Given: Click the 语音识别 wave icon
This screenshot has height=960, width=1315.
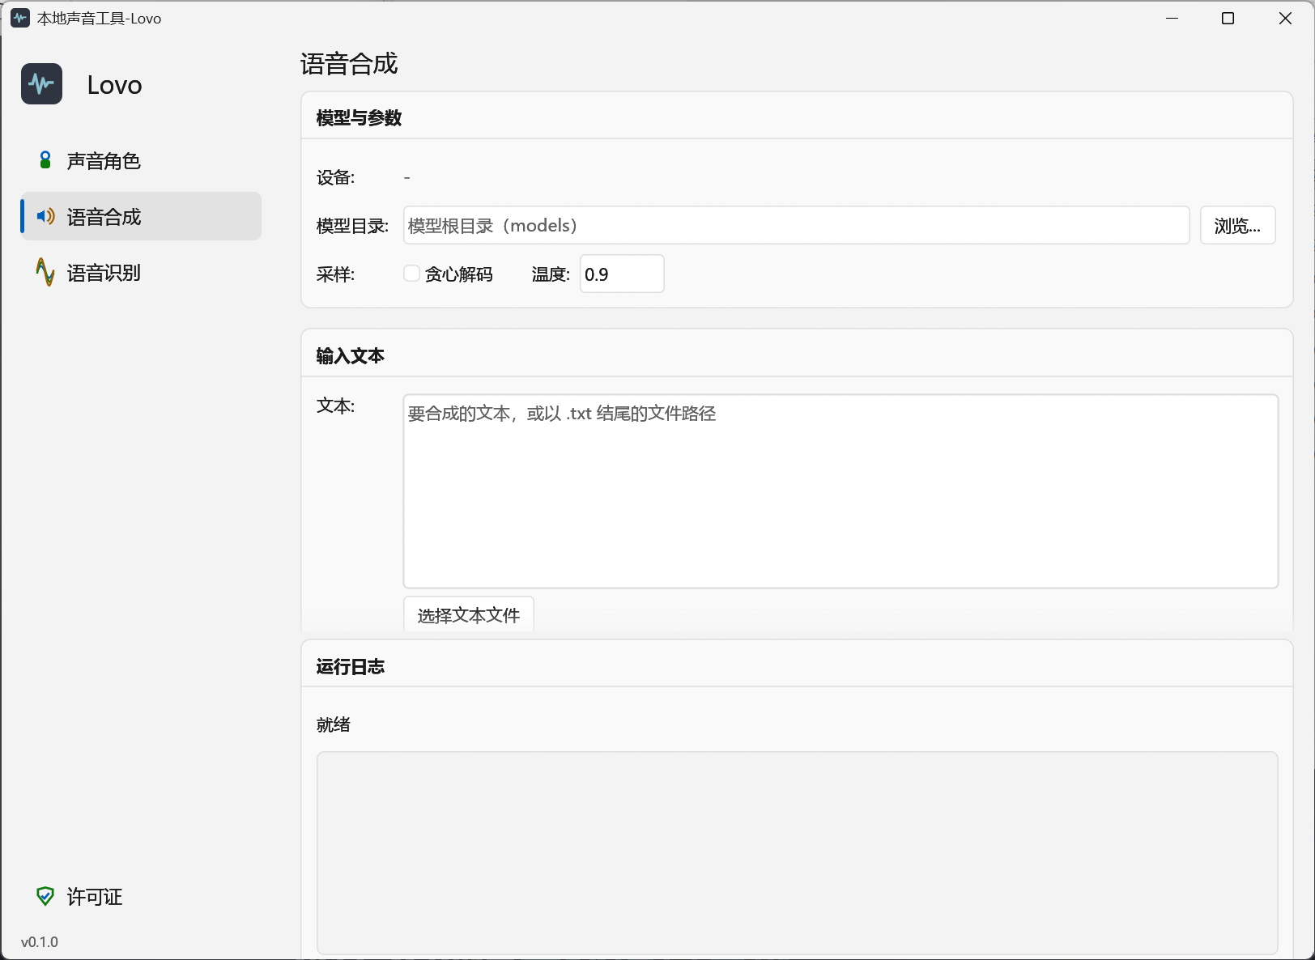Looking at the screenshot, I should 45,272.
